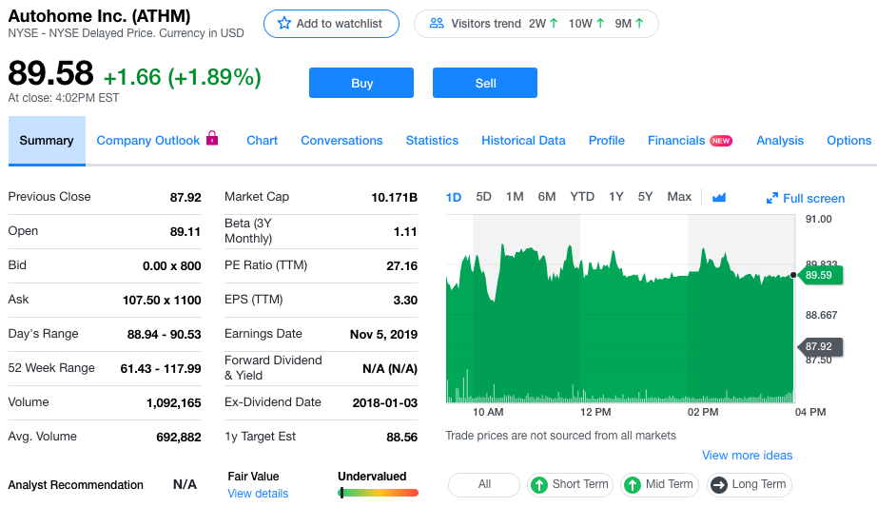The image size is (877, 507).
Task: Click the EPS (TTM) value 3.30
Action: pos(405,301)
